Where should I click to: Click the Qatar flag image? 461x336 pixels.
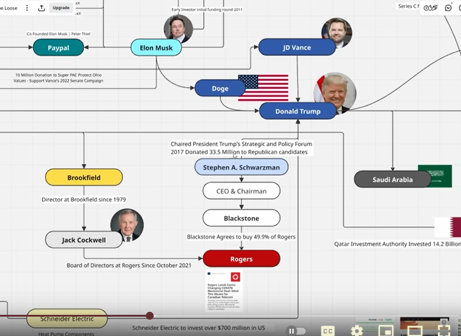(448, 227)
